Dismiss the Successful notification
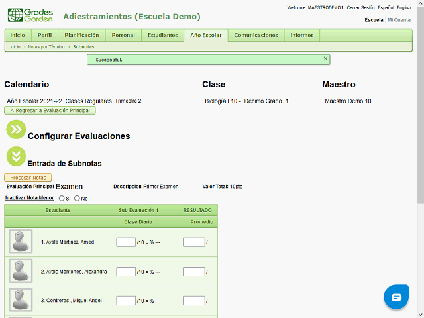424x318 pixels. (x=325, y=59)
